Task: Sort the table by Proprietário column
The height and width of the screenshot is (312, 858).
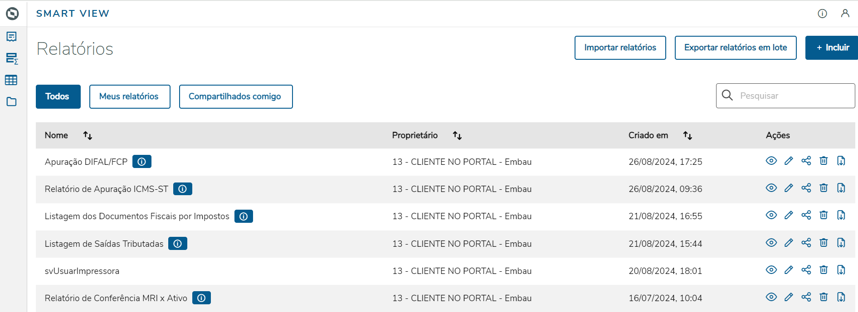Action: [x=457, y=135]
